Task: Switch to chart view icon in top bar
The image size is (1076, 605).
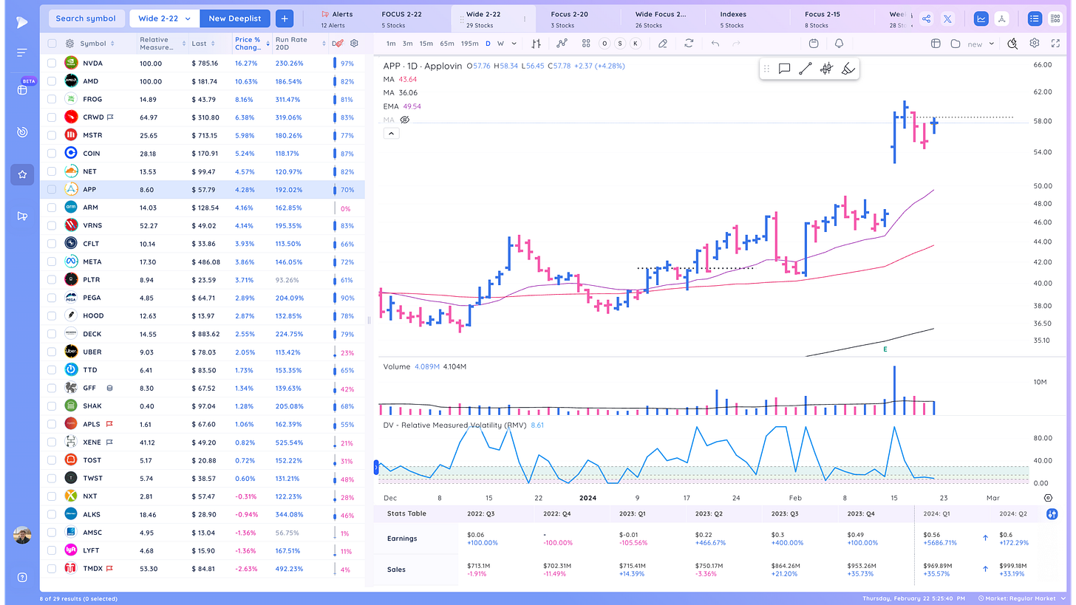Action: 981,18
